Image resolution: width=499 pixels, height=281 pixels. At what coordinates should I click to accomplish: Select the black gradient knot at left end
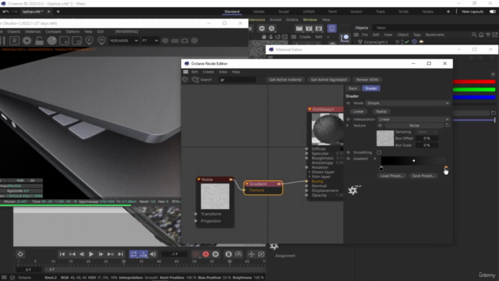(x=381, y=169)
